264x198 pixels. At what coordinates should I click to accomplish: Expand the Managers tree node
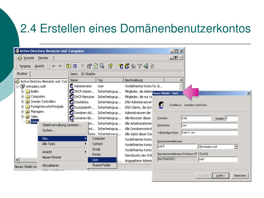[22, 111]
